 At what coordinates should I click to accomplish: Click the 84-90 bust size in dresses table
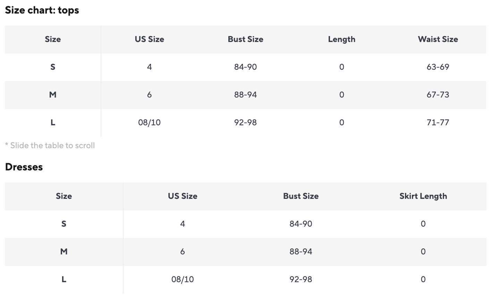click(301, 224)
